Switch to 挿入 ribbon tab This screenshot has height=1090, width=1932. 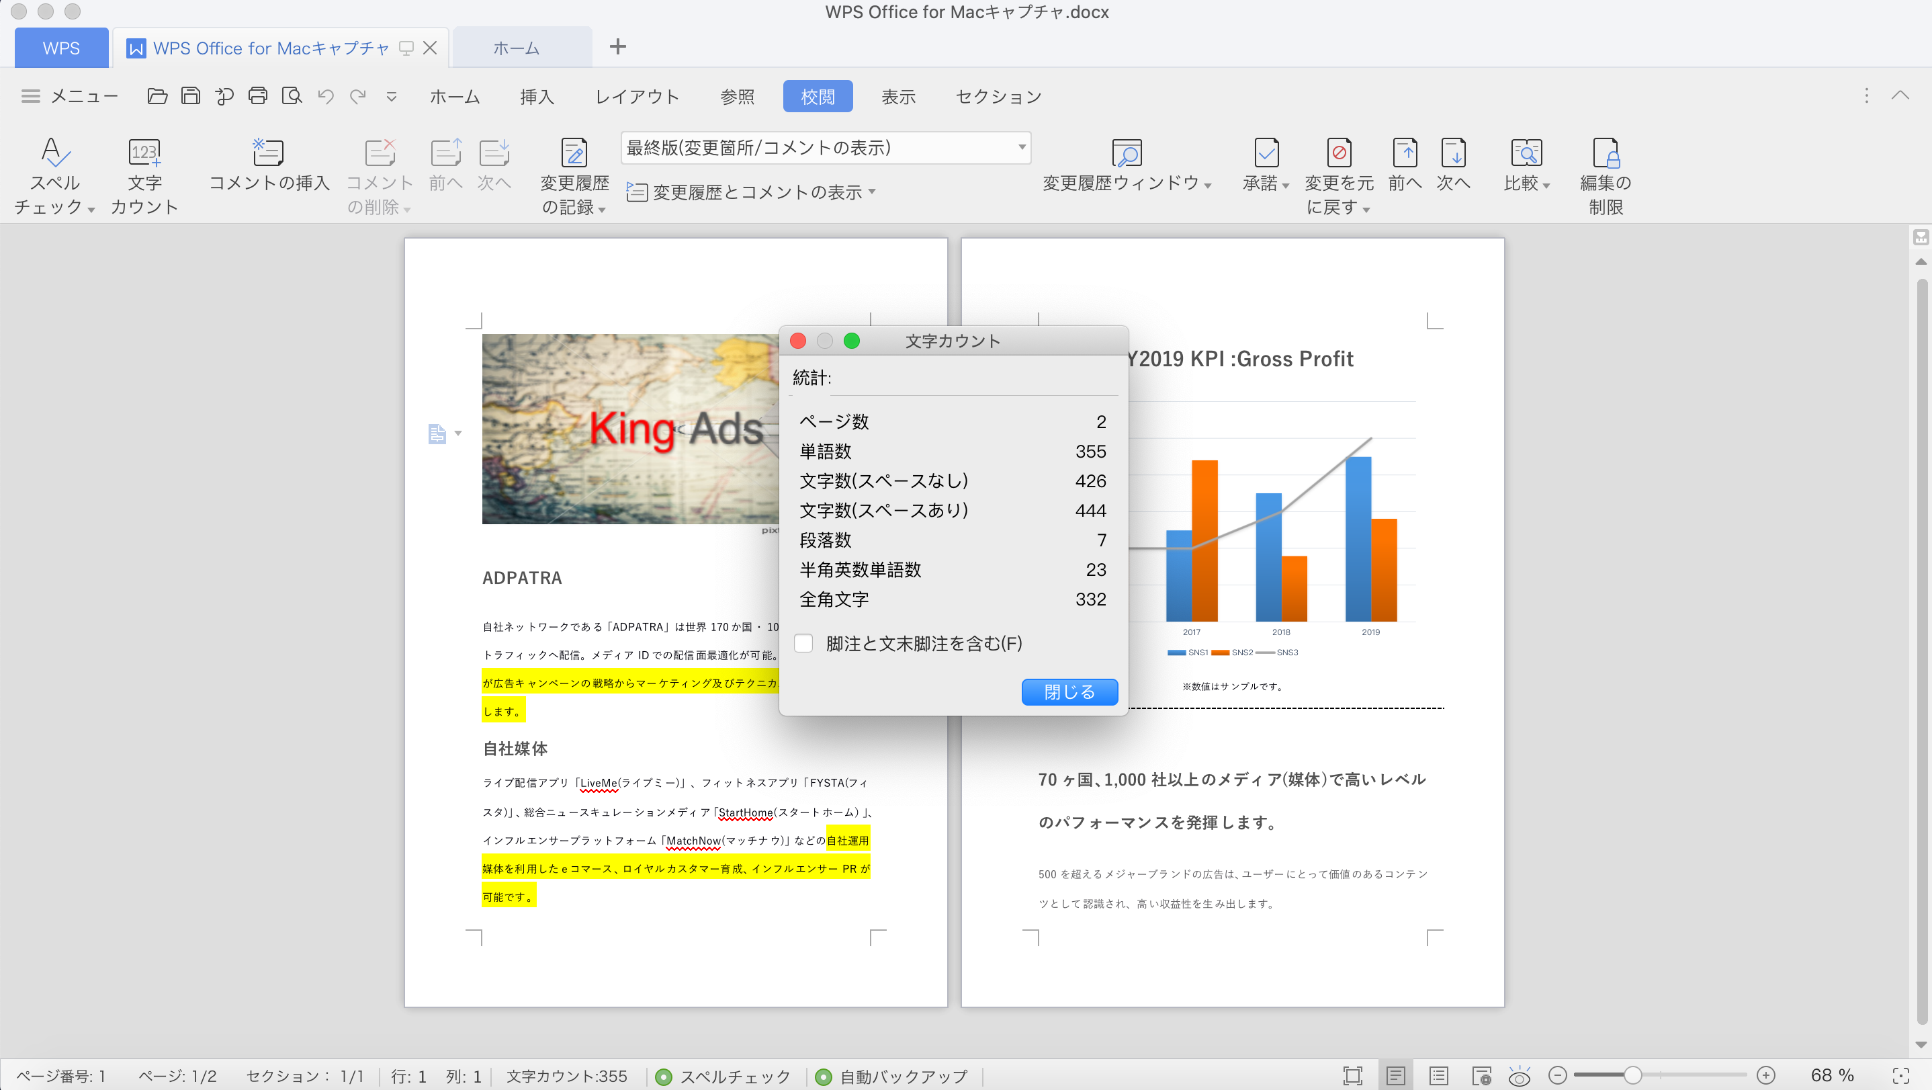(537, 97)
